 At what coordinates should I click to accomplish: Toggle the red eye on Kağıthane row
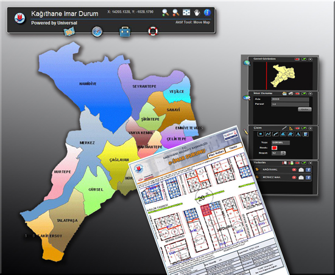click(294, 170)
